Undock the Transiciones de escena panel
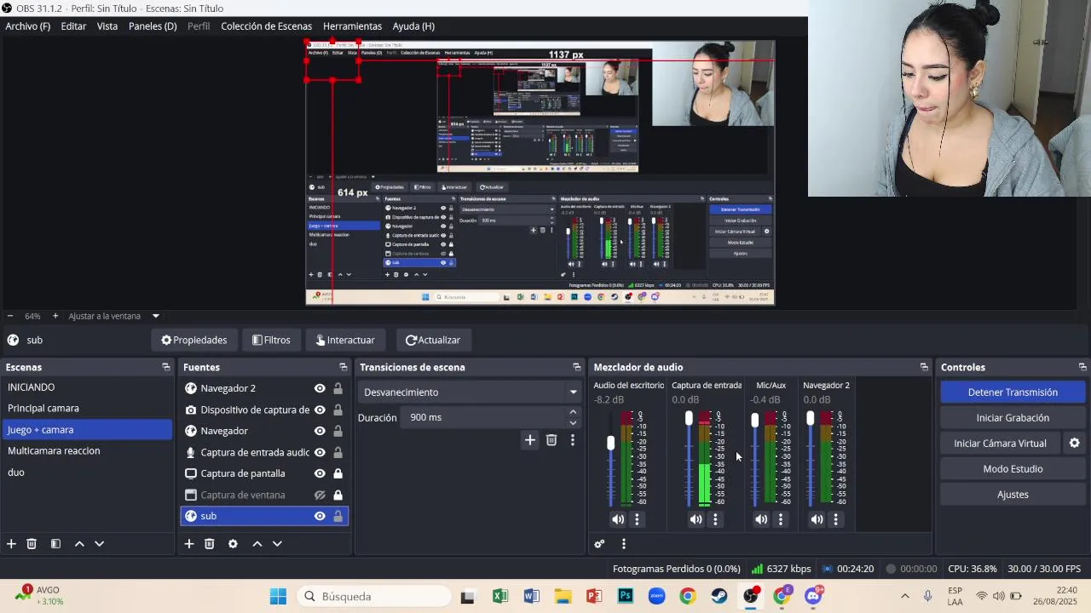Viewport: 1091px width, 613px height. point(577,367)
